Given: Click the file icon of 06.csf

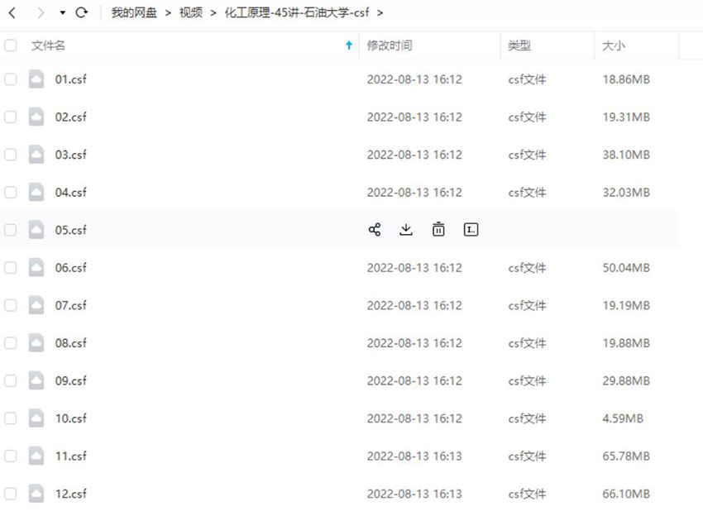Looking at the screenshot, I should click(x=36, y=268).
